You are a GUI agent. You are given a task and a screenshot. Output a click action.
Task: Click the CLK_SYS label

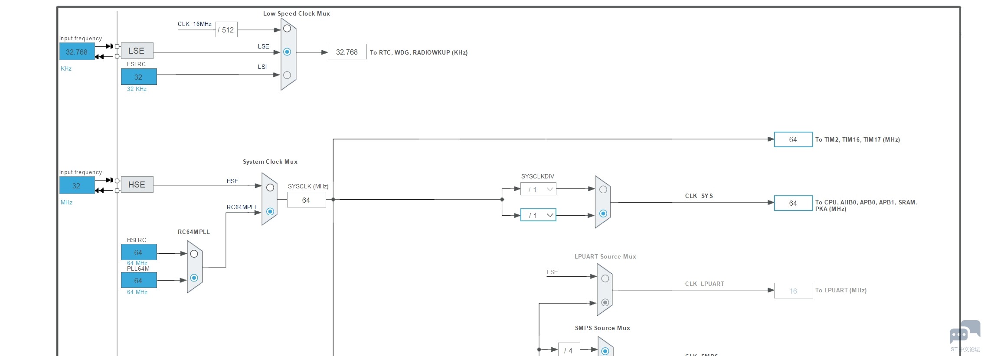[699, 196]
